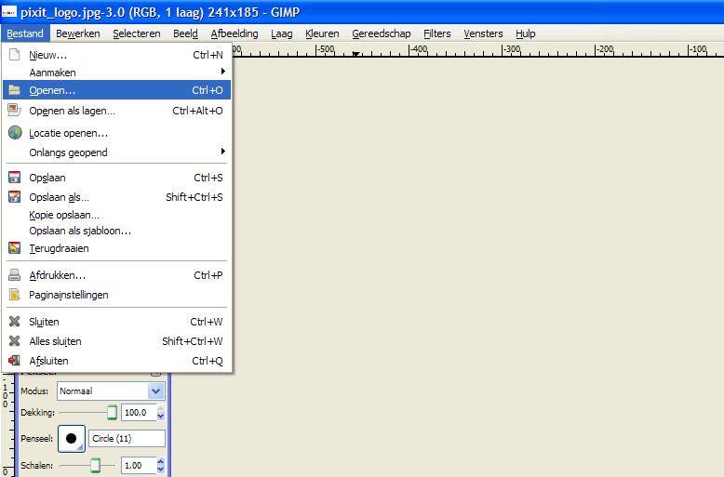
Task: Click the Ctrl+O shortcut text
Action: pyautogui.click(x=208, y=90)
